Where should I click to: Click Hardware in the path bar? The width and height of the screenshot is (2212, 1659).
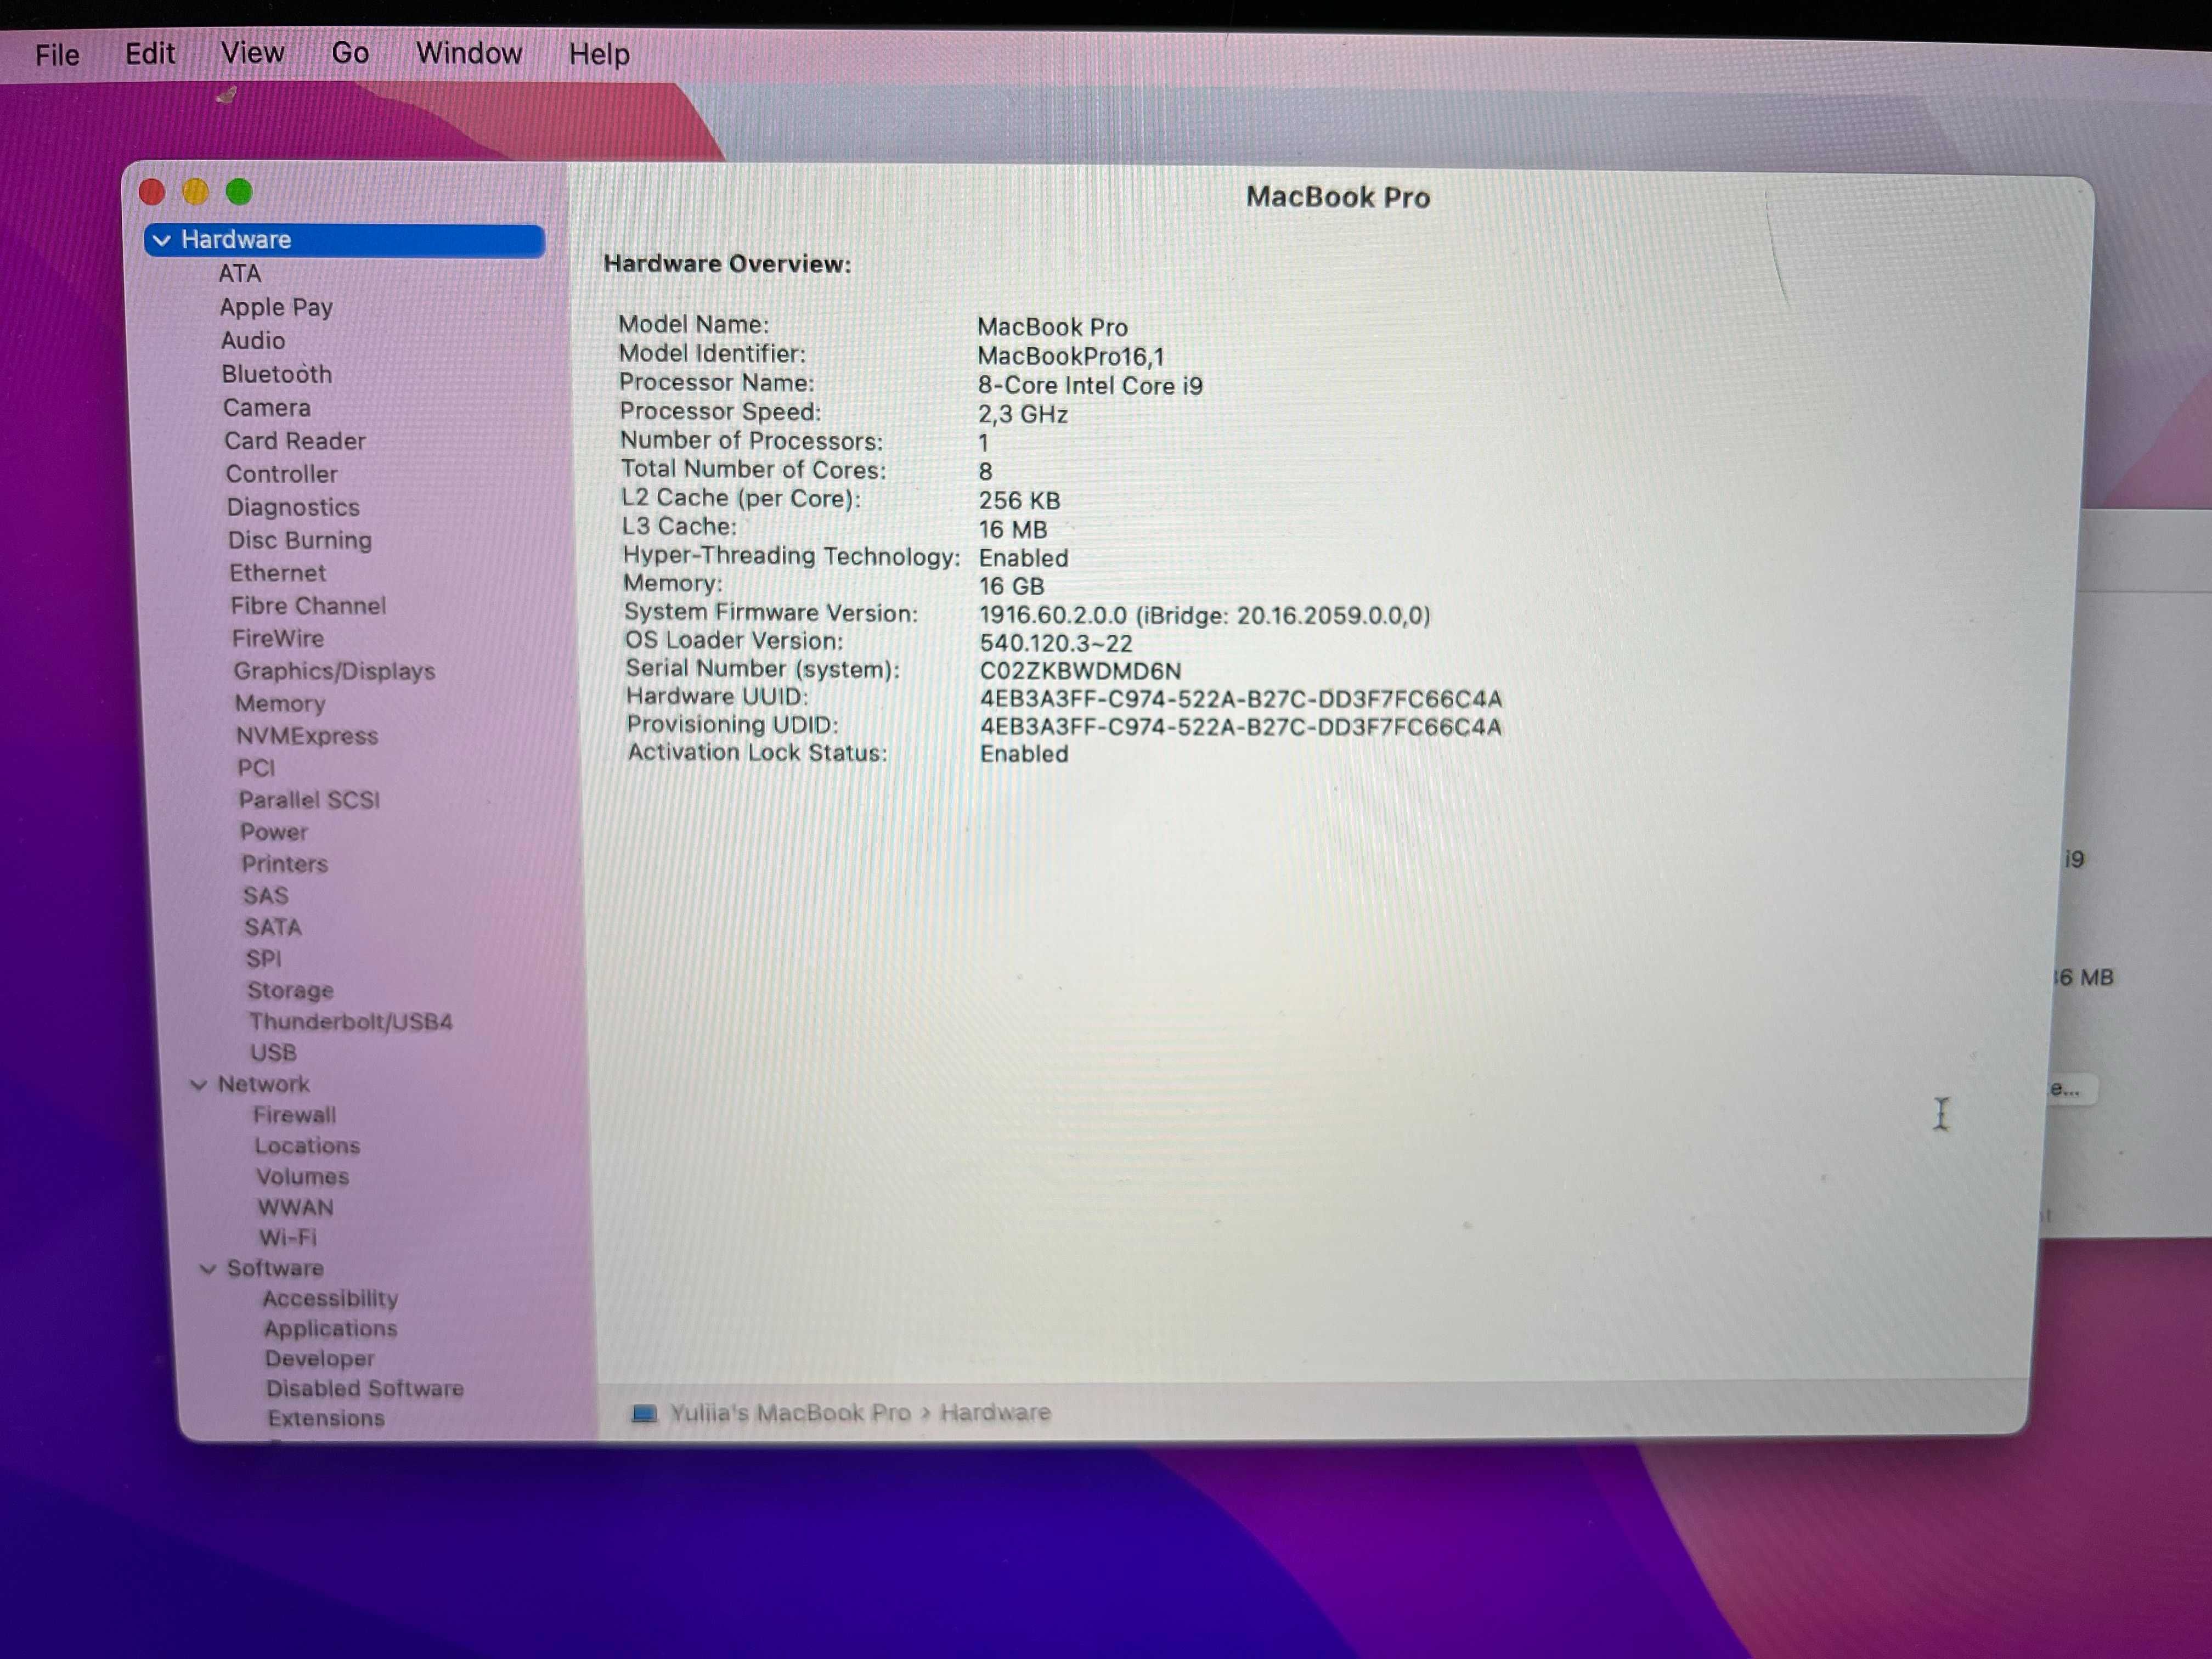995,1412
